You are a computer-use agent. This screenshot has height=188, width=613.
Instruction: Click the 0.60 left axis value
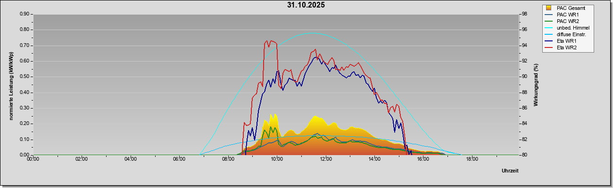(25, 61)
